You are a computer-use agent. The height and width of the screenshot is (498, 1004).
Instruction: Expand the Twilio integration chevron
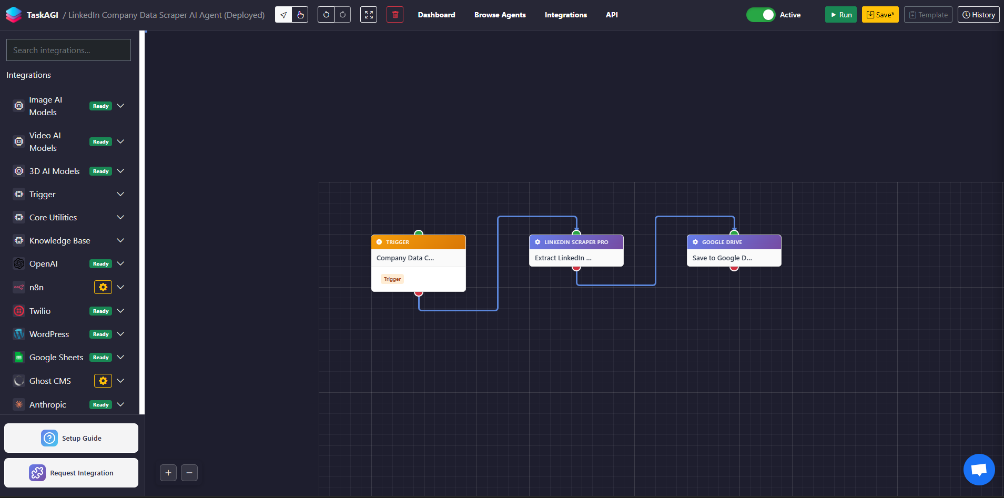click(120, 311)
